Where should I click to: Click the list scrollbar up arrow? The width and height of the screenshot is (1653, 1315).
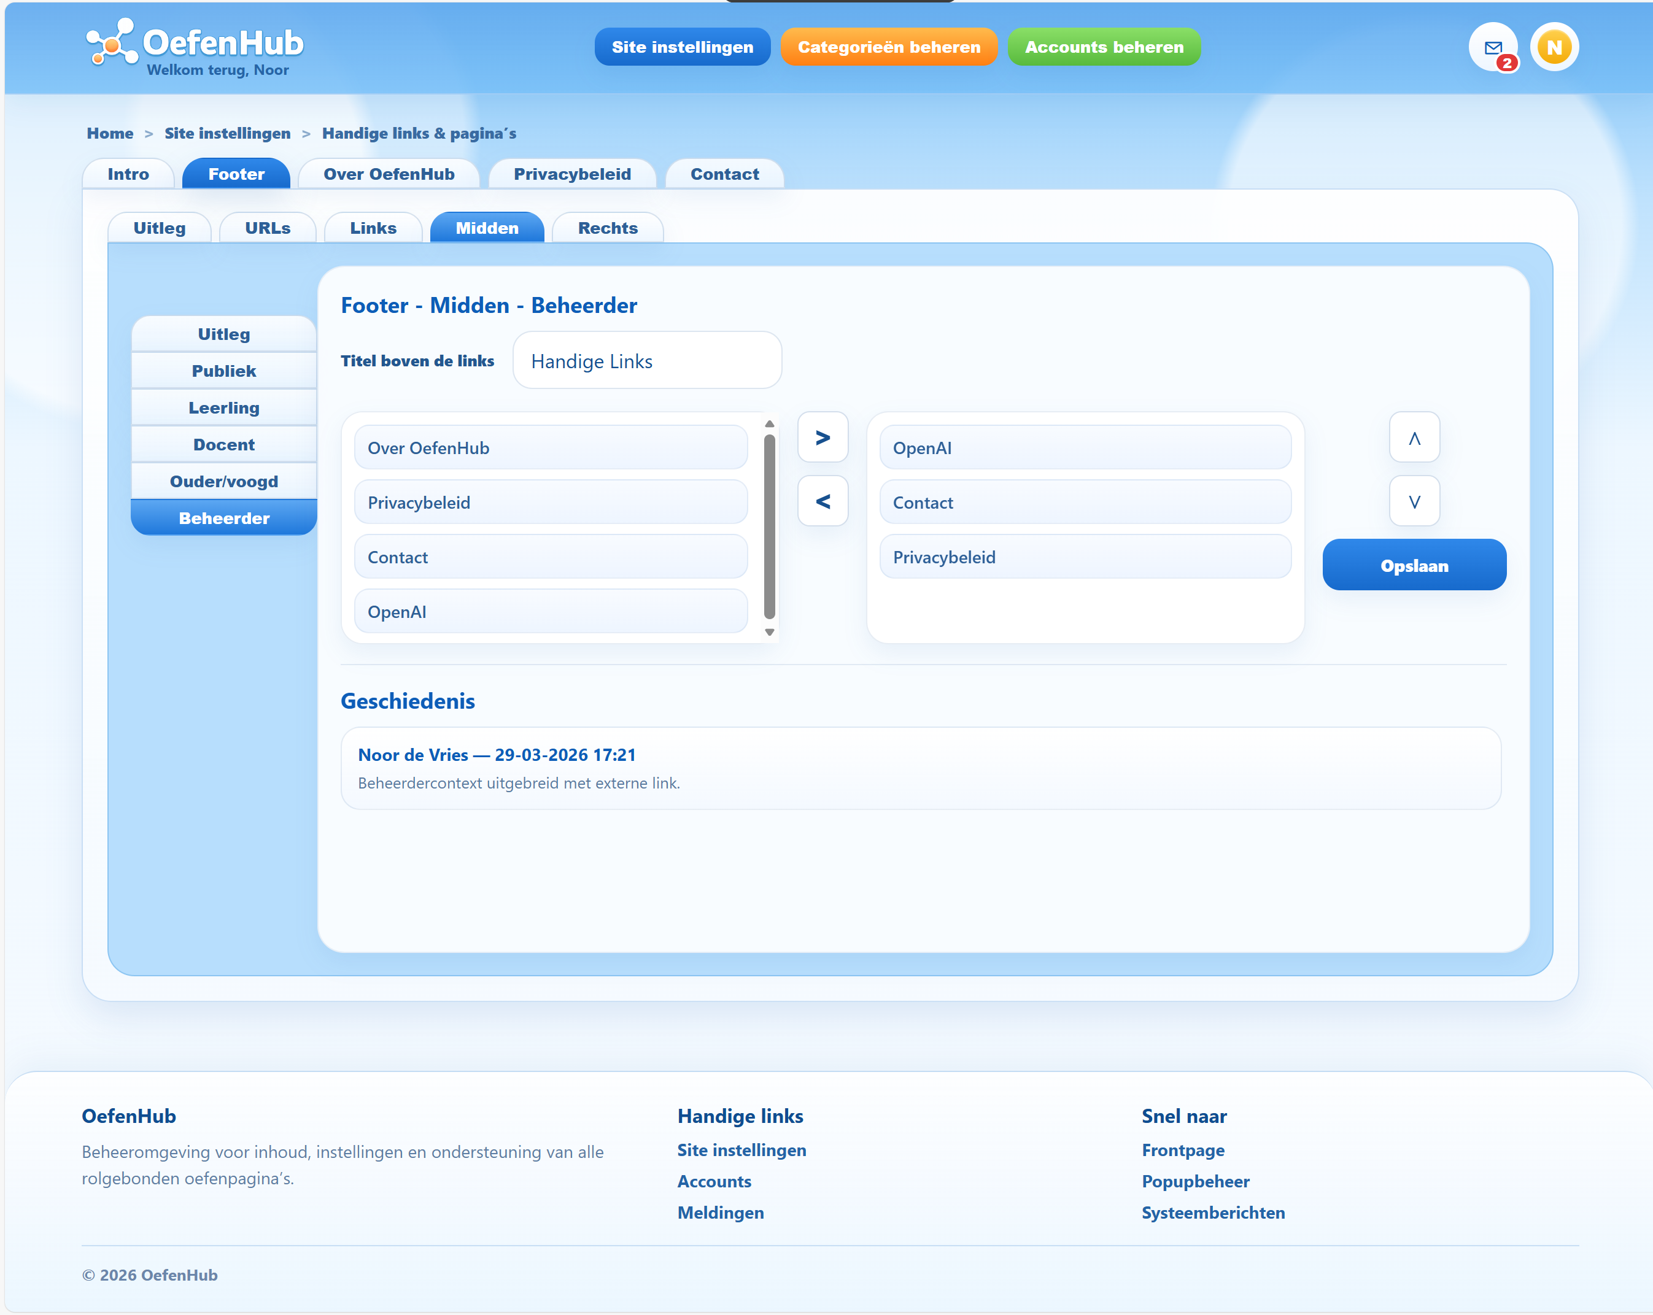point(769,424)
